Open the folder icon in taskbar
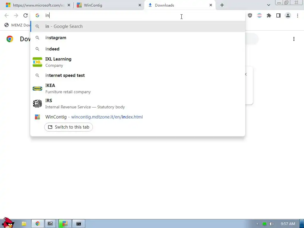 point(24,224)
